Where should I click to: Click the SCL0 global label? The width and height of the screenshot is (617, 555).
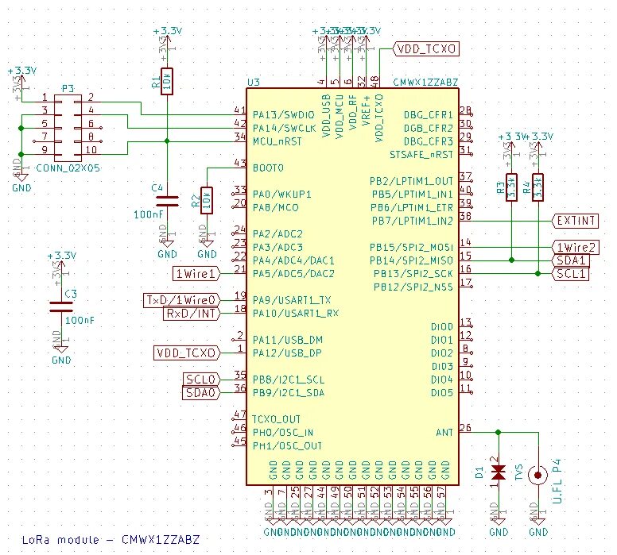[x=201, y=380]
